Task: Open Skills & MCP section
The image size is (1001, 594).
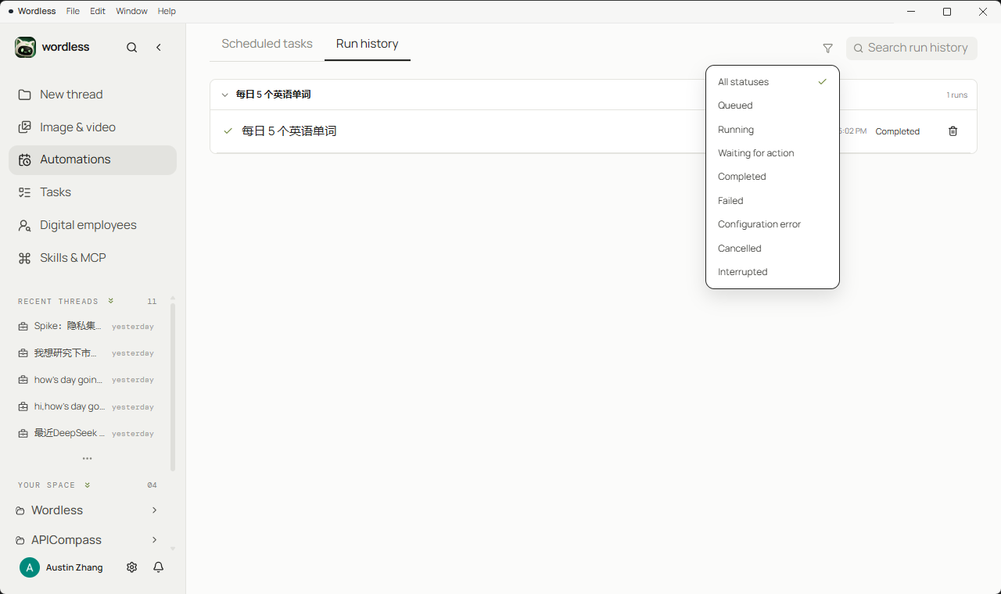Action: point(92,258)
